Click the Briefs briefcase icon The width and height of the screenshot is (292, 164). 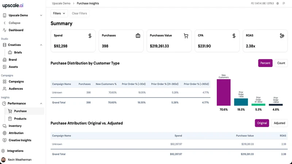tap(10, 52)
